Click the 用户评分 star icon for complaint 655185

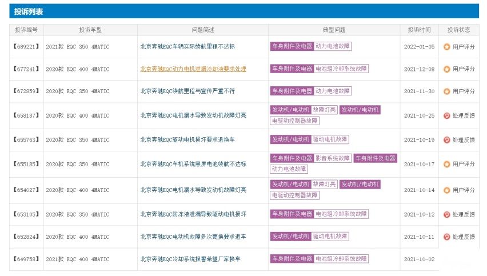tap(446, 164)
